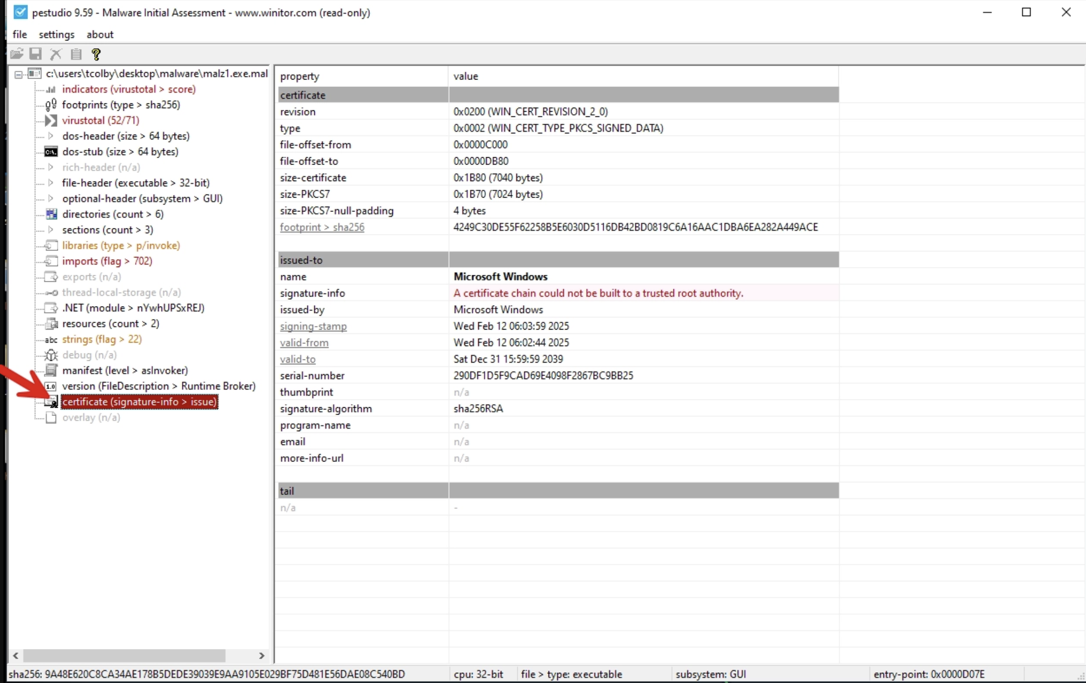Click the certificate icon in tree

click(51, 402)
